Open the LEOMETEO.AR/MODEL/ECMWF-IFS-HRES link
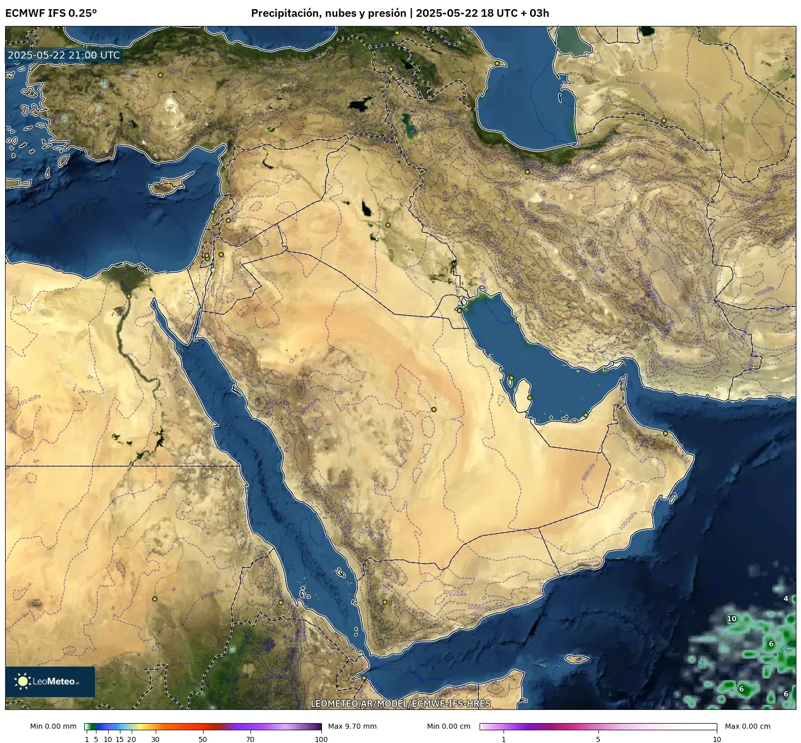 (400, 703)
